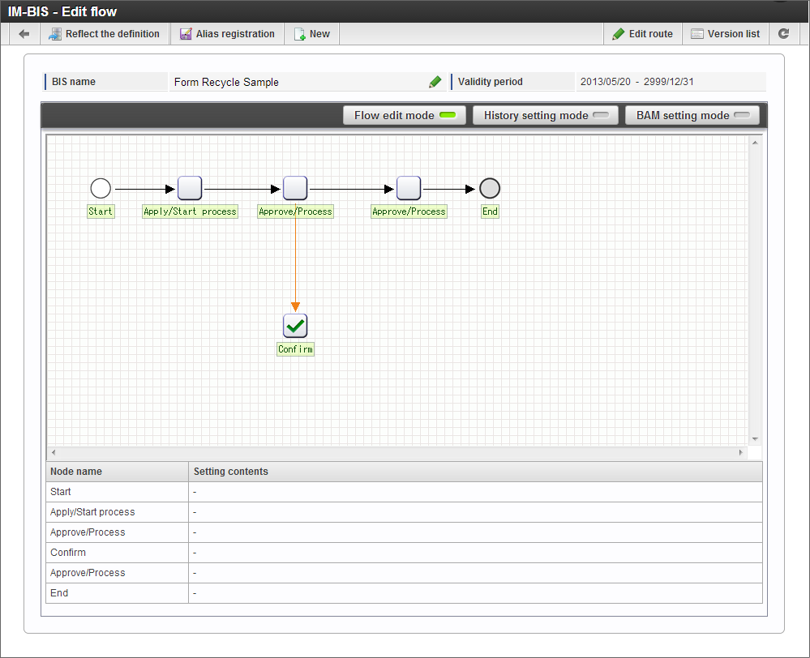The width and height of the screenshot is (810, 658).
Task: Switch to History setting mode
Action: (x=546, y=115)
